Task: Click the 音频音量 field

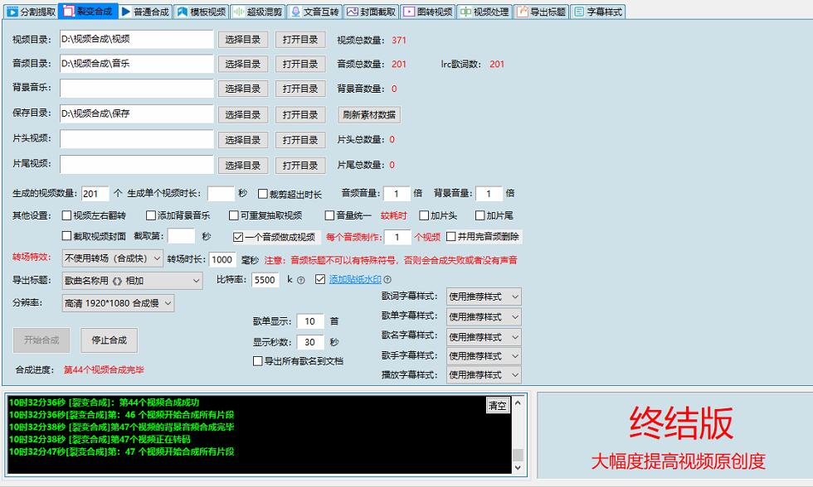Action: pos(397,194)
